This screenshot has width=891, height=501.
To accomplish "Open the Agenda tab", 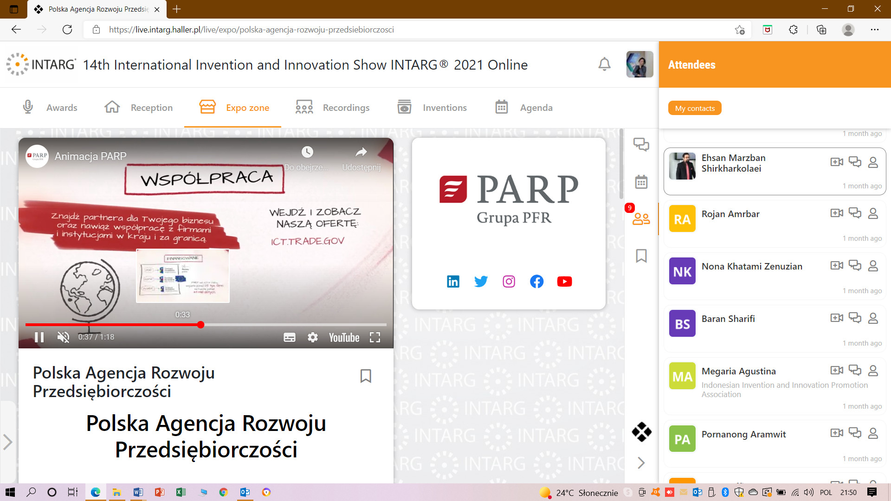I will point(524,108).
